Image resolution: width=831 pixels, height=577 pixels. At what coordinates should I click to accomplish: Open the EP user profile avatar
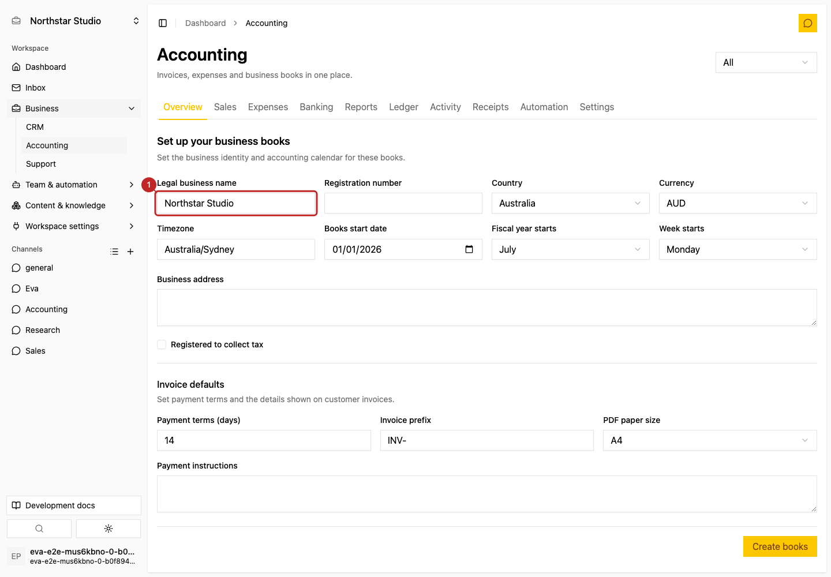(x=16, y=556)
